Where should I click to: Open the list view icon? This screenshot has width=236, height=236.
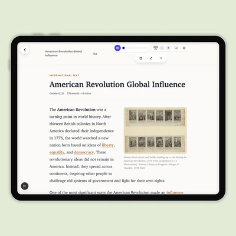(x=161, y=58)
